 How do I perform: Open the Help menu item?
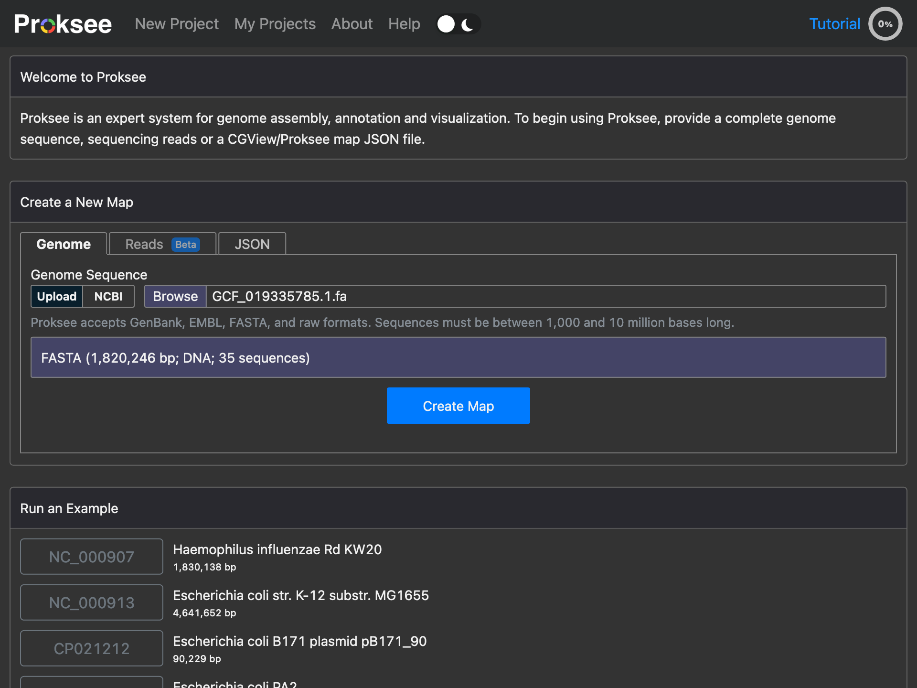pos(404,24)
